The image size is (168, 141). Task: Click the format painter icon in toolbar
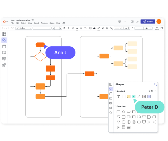coord(12,28)
